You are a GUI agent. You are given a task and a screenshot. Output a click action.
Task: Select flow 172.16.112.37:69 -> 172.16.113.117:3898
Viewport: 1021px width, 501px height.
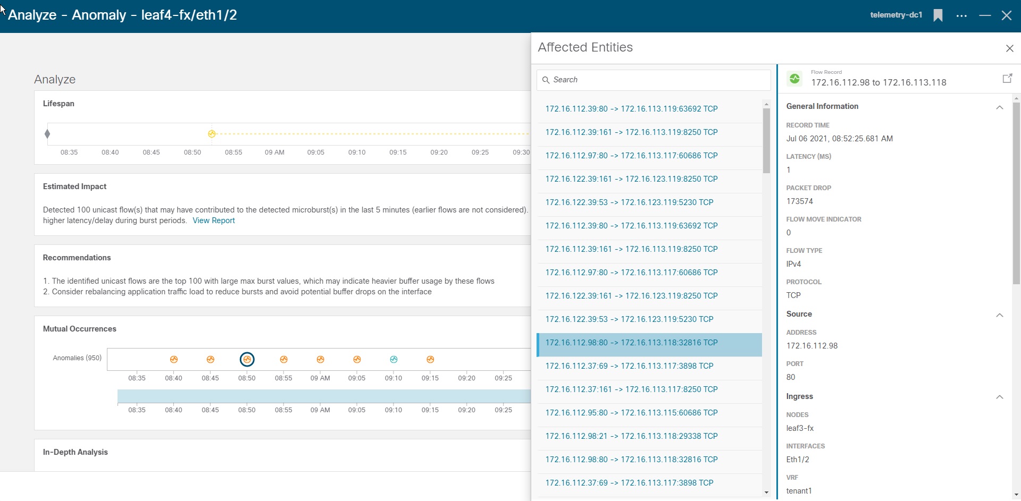pos(630,366)
